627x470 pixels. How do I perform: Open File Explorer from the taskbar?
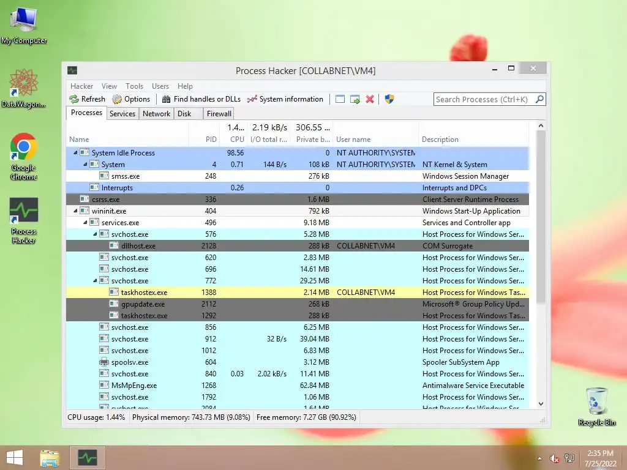[x=50, y=458]
